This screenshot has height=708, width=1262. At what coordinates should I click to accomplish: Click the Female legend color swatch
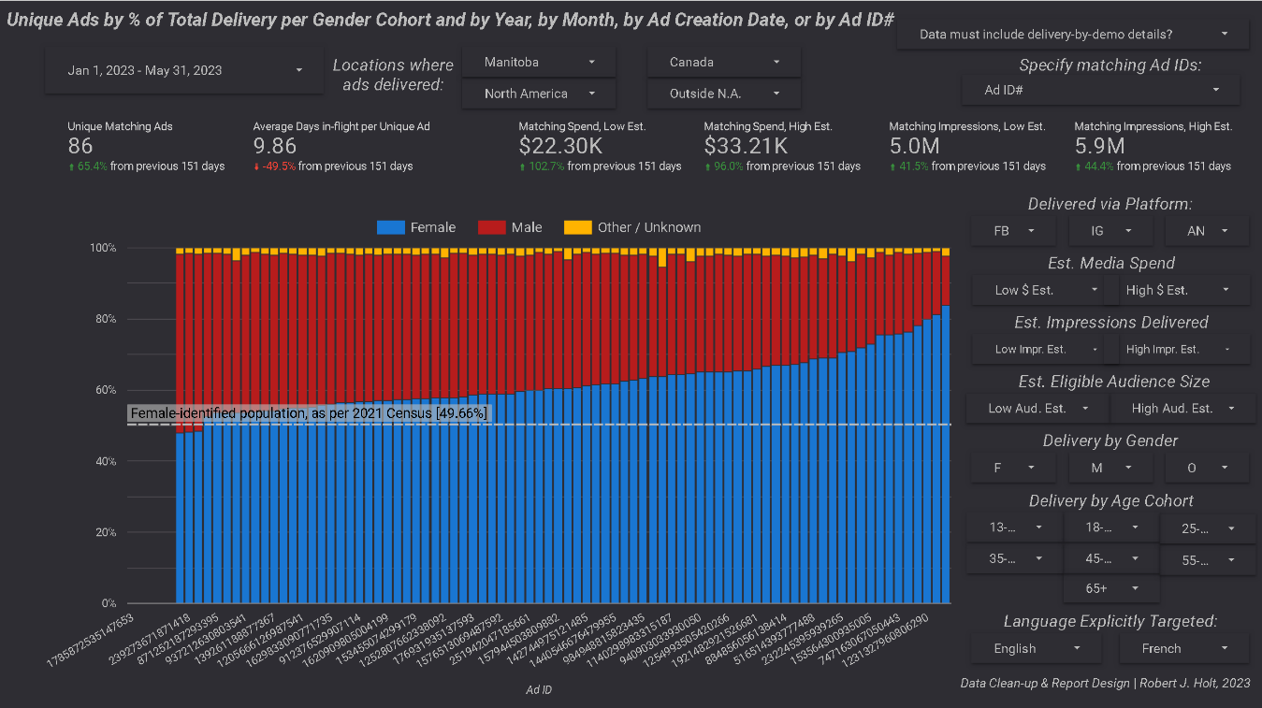(391, 227)
